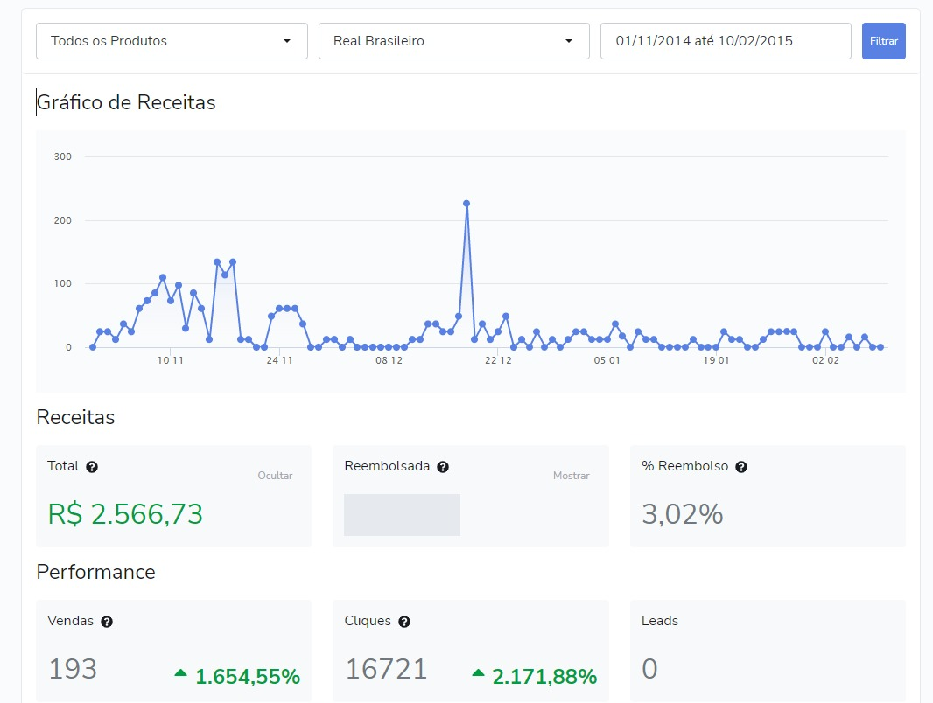Show refunded amount with Mostrar
933x703 pixels.
pyautogui.click(x=571, y=476)
